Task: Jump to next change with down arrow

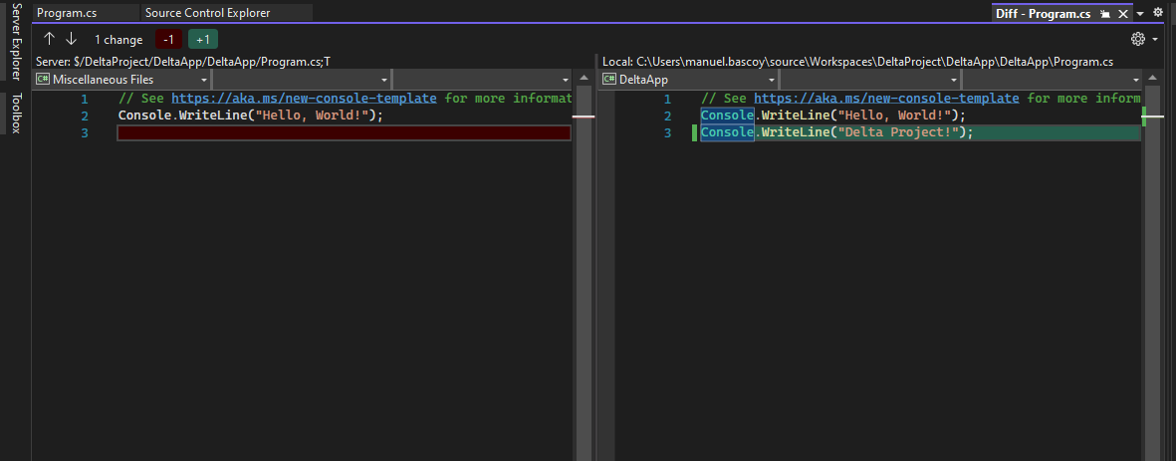Action: point(71,39)
